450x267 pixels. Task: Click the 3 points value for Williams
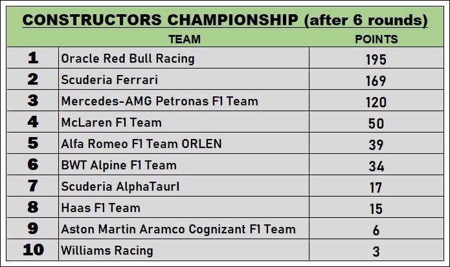(x=376, y=251)
